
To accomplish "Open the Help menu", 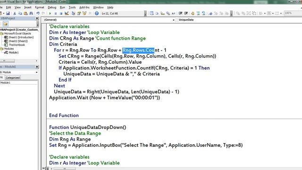I will (x=110, y=8).
